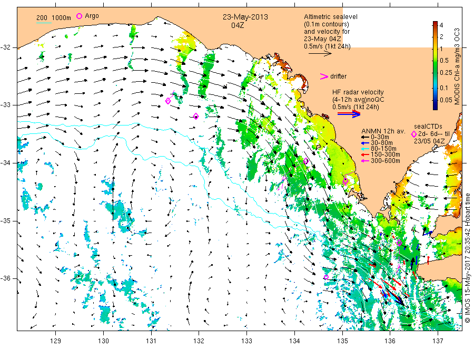Click the '80-150m' depth label
This screenshot has height=348, width=474.
[x=383, y=149]
